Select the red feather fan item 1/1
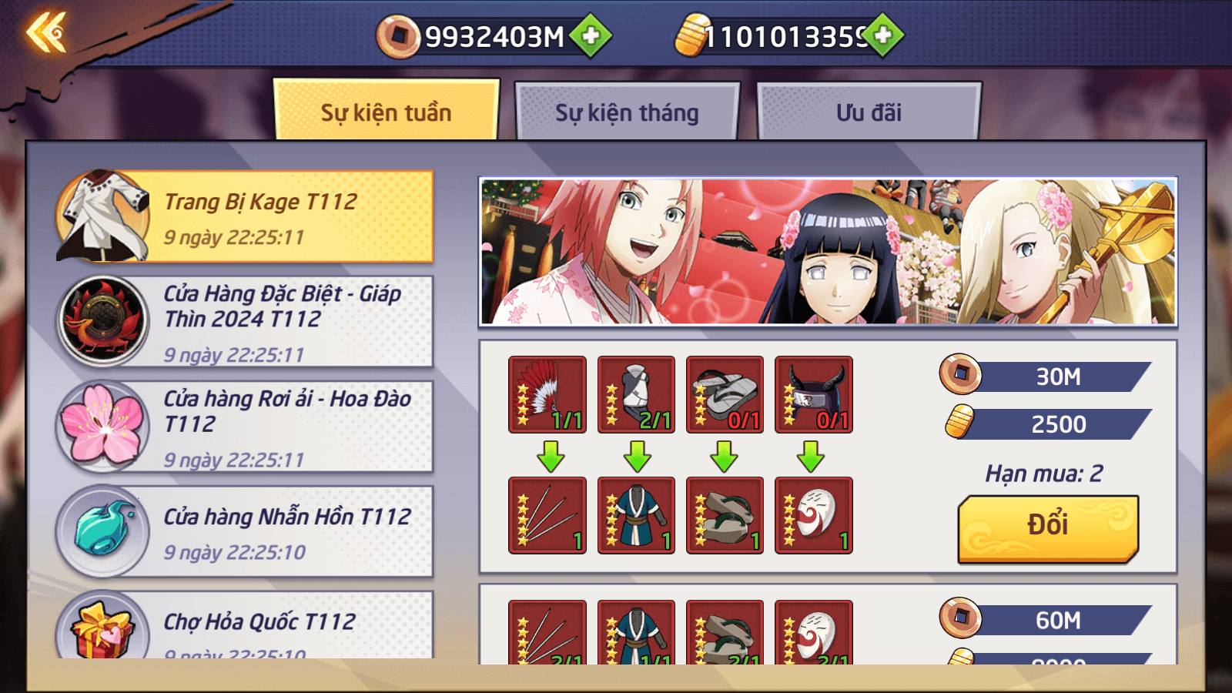The width and height of the screenshot is (1232, 693). coord(547,394)
